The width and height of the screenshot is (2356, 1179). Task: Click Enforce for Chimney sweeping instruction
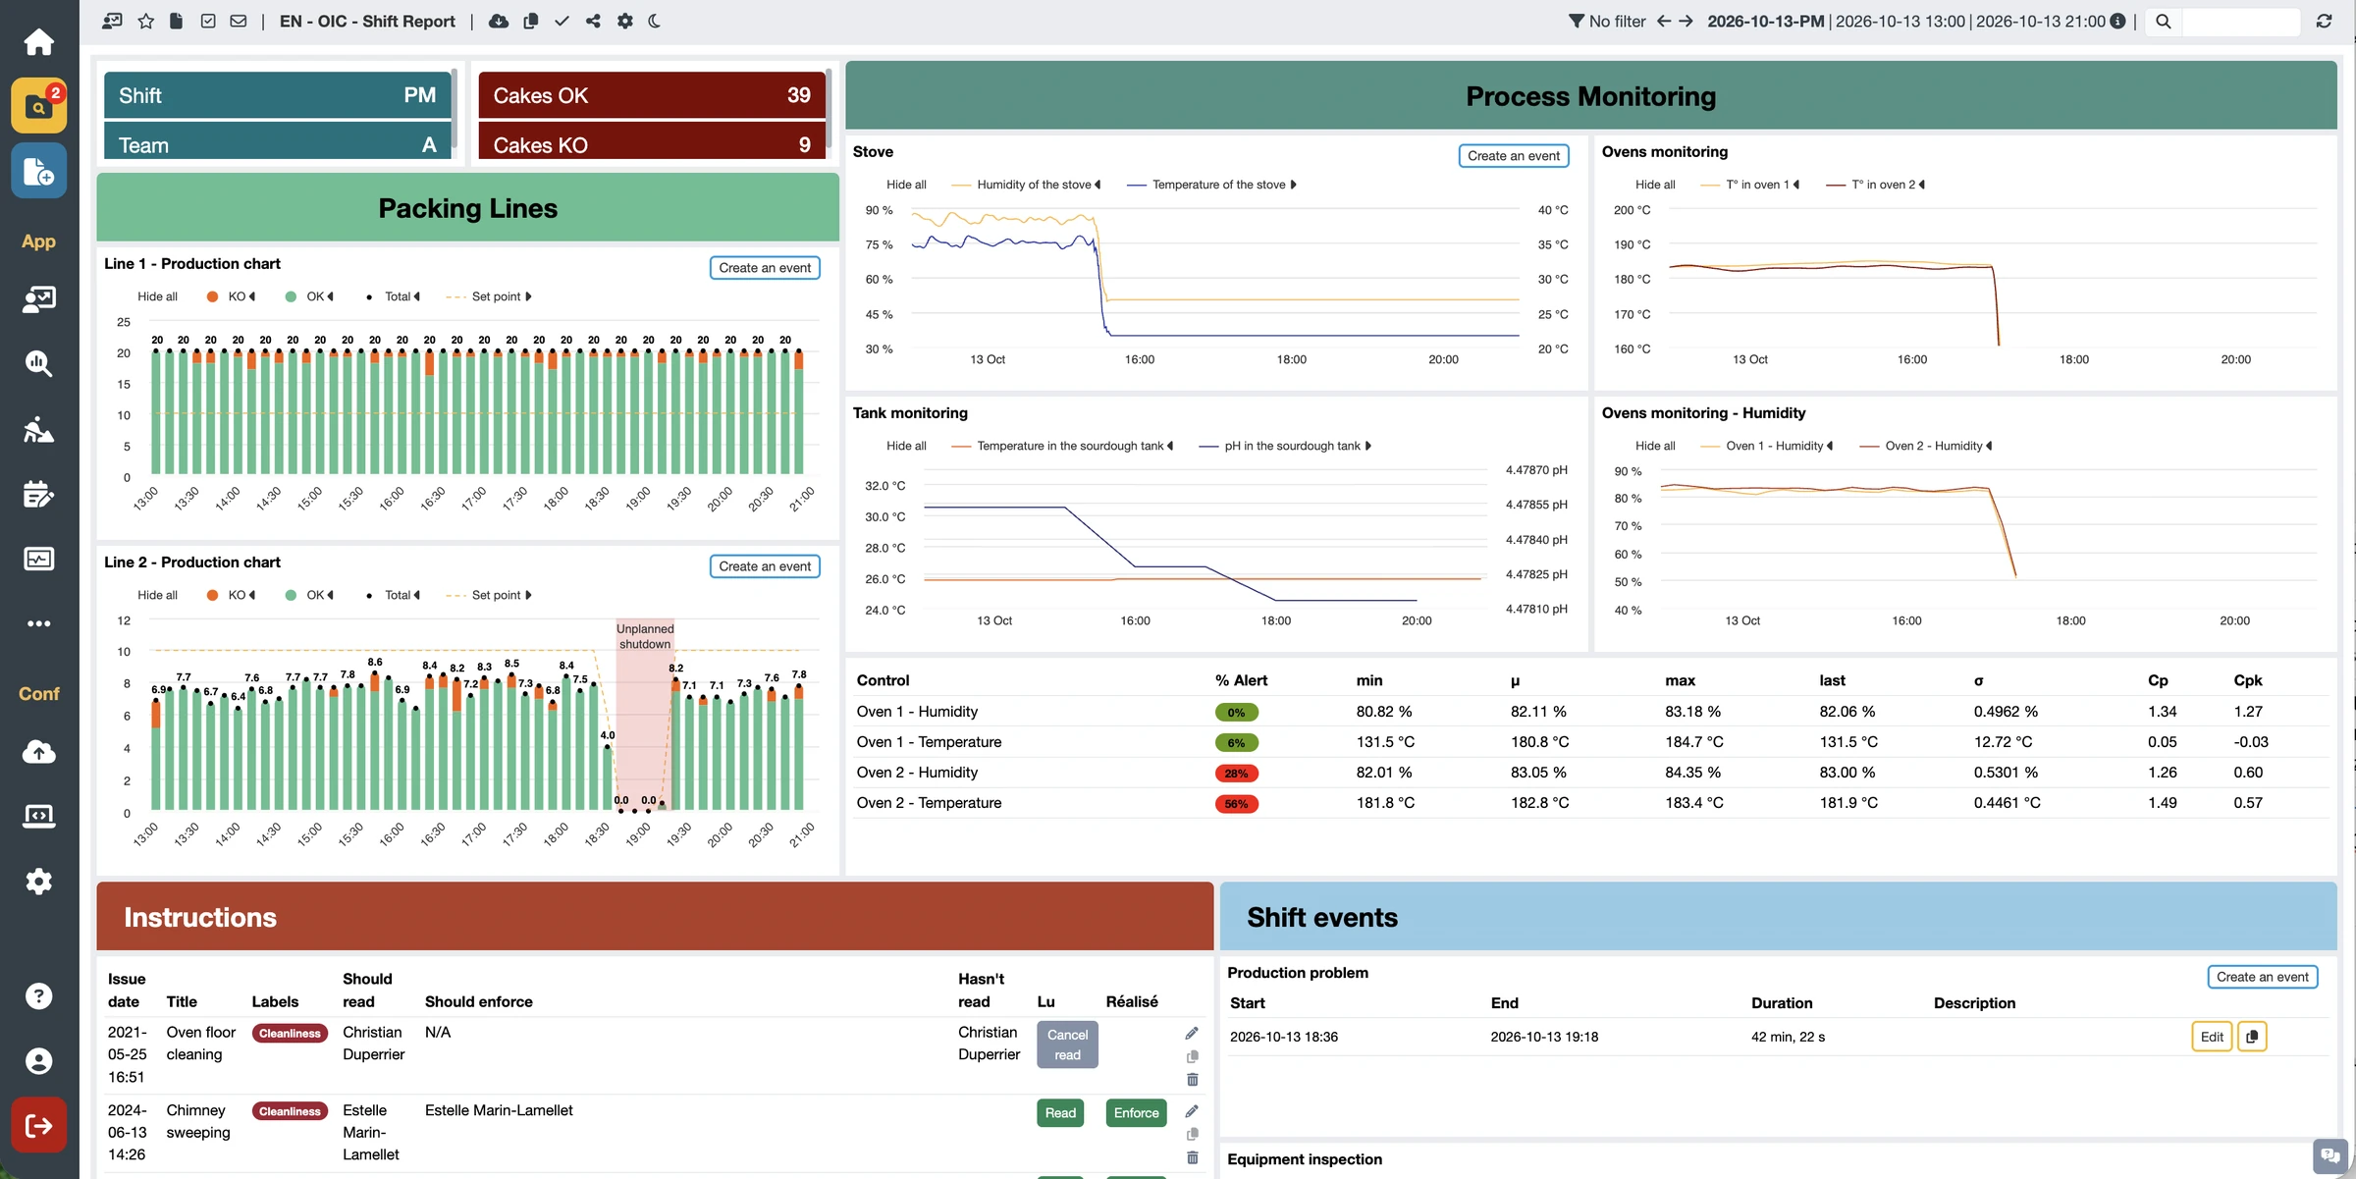1136,1112
